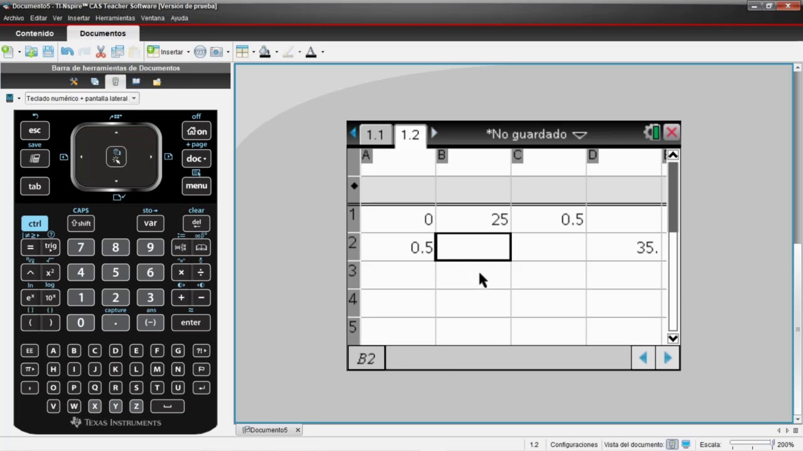
Task: Click the screen capture camera icon
Action: 216,52
